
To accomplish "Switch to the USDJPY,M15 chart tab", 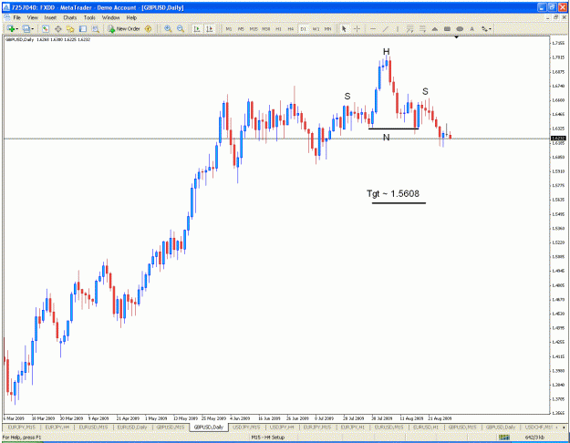I will (x=246, y=427).
